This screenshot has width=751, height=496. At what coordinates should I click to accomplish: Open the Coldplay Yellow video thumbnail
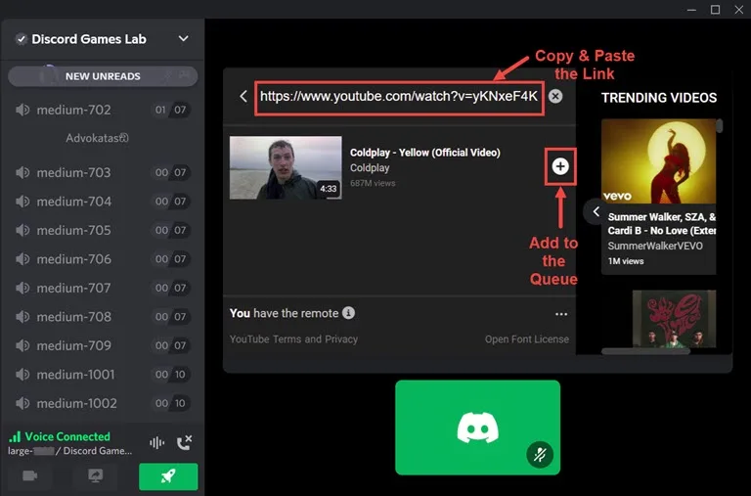[286, 167]
